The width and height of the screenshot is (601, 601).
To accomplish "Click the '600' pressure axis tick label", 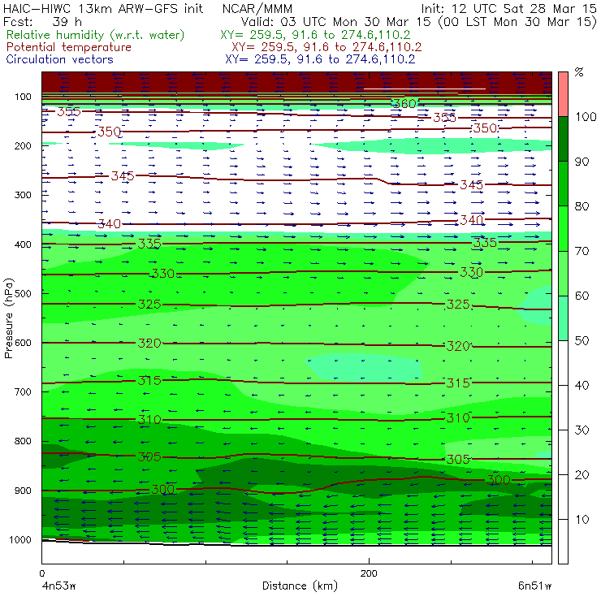I will tap(23, 343).
